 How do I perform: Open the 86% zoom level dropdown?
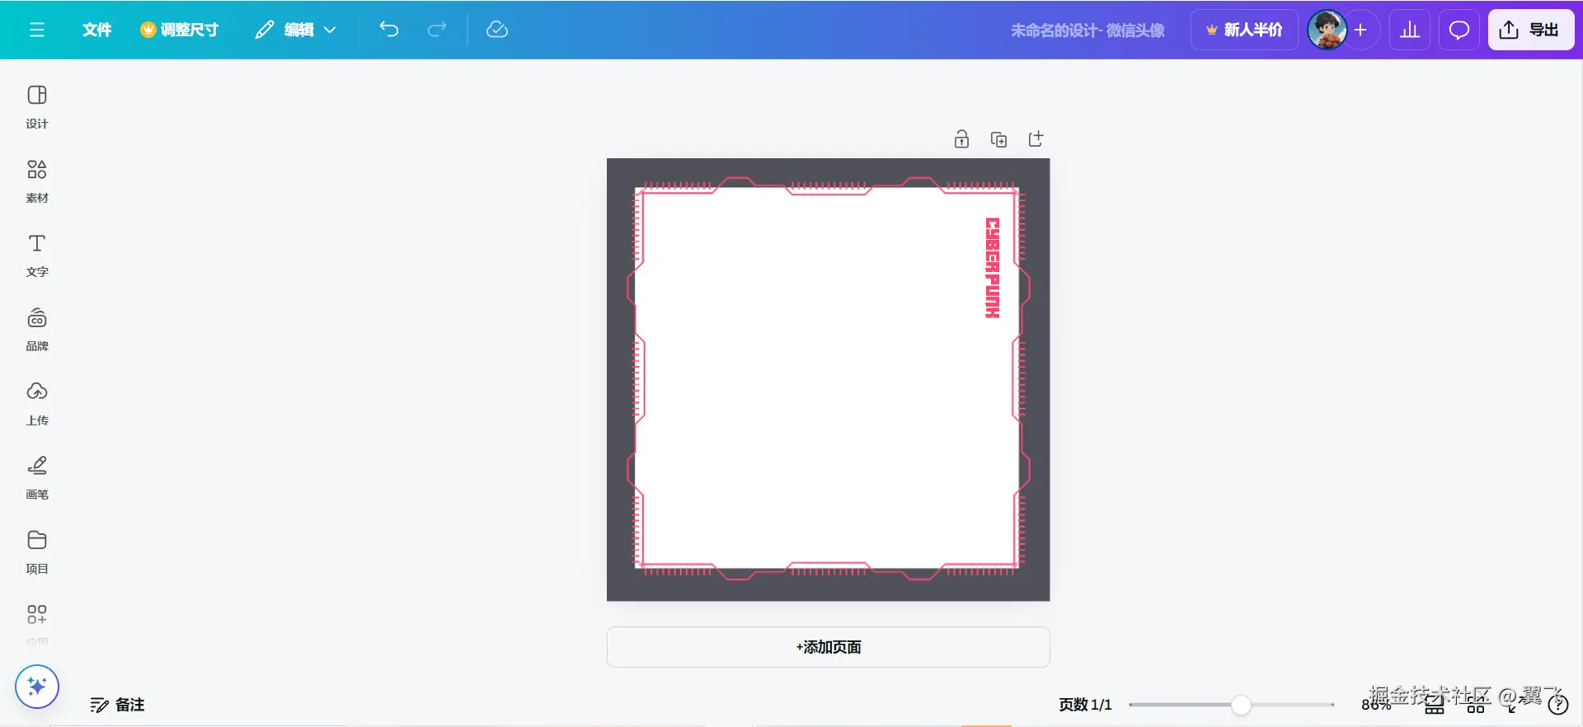(x=1376, y=705)
